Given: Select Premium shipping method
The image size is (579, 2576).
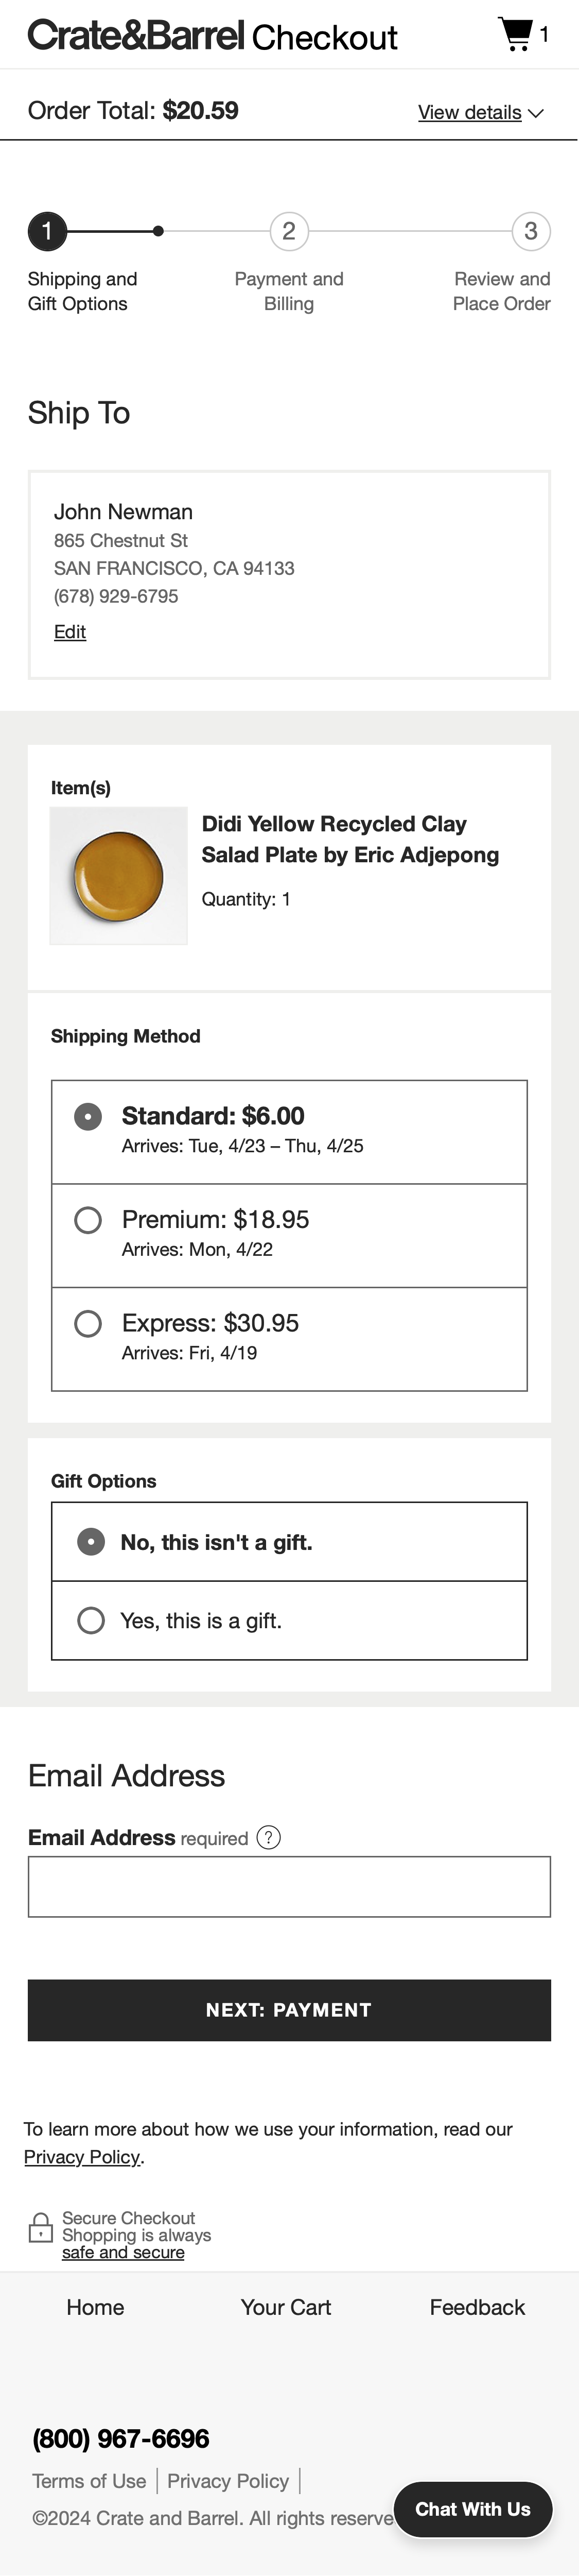Looking at the screenshot, I should click(89, 1220).
